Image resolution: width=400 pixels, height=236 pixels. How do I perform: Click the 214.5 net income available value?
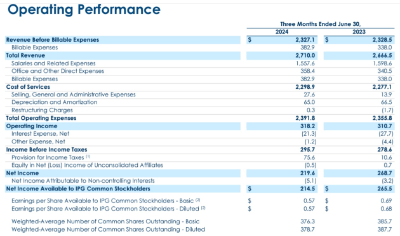pyautogui.click(x=307, y=189)
